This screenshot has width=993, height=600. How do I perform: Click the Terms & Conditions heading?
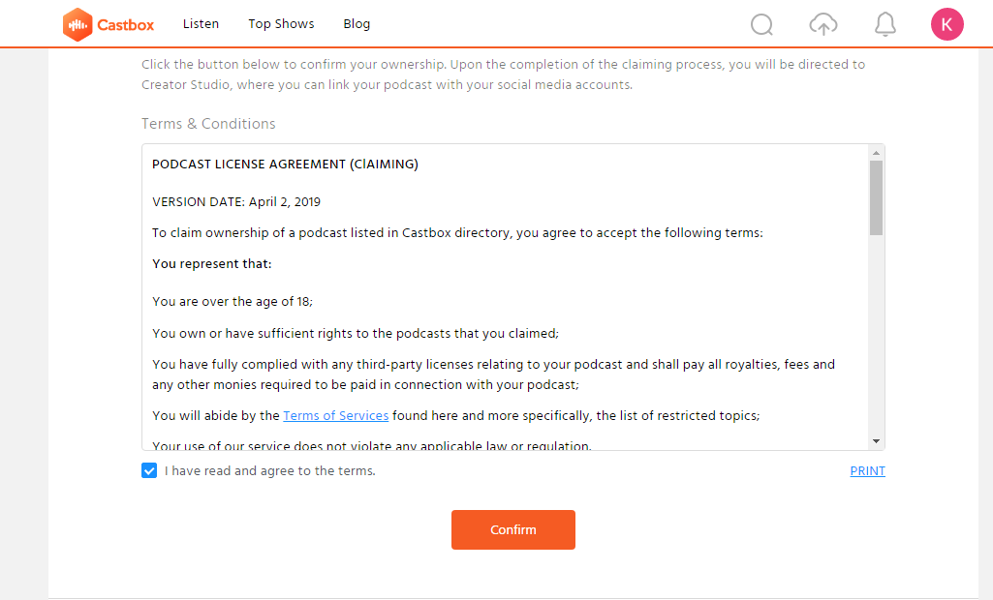coord(208,124)
